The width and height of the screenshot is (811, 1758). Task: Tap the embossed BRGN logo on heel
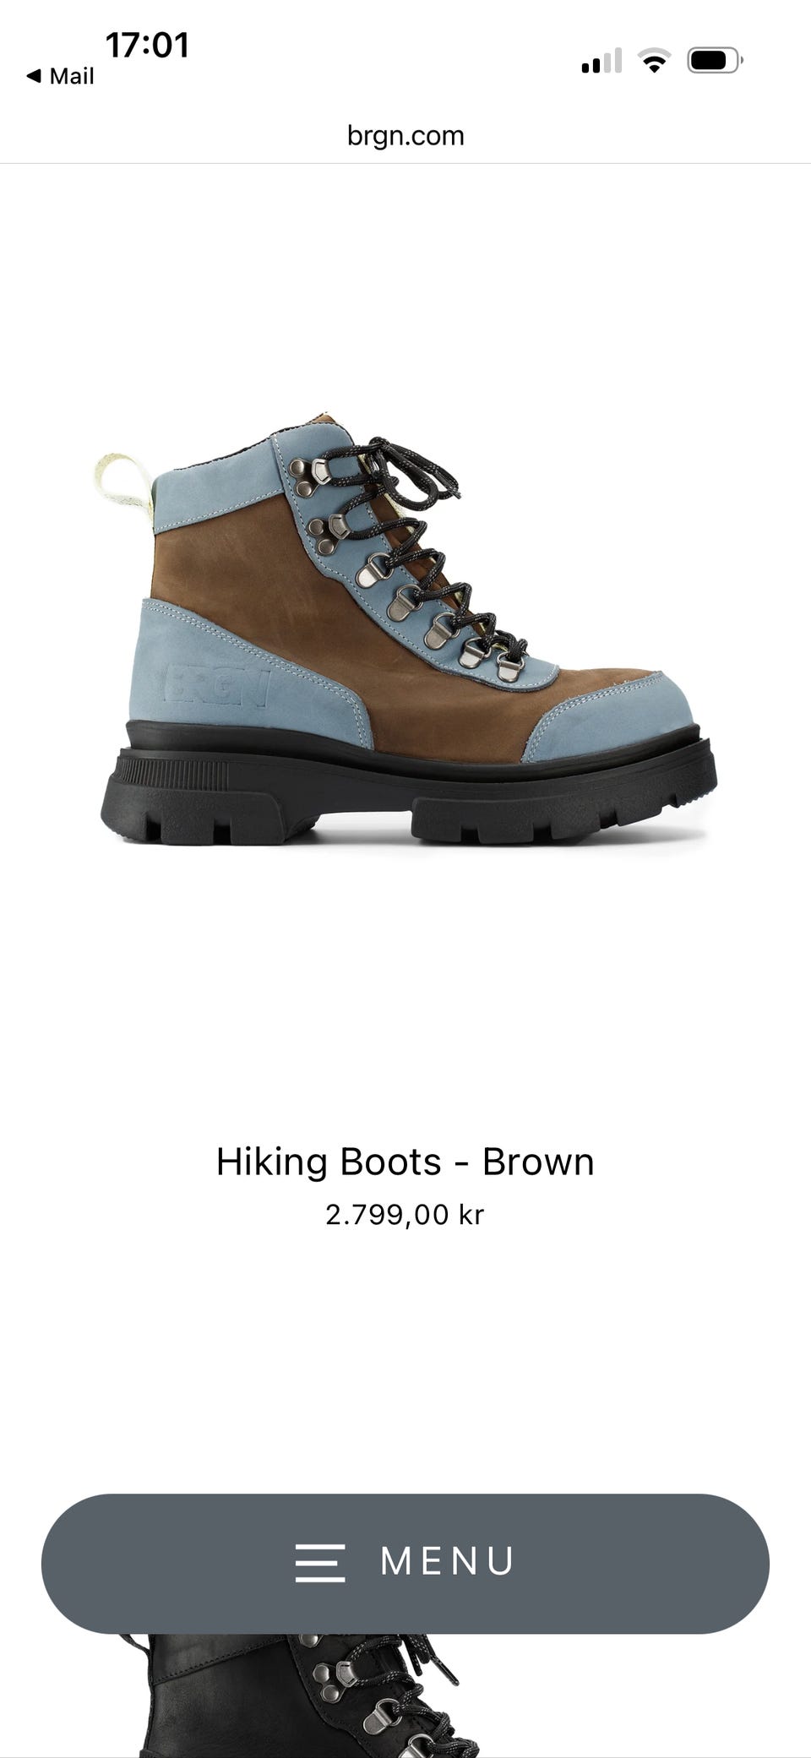tap(218, 685)
